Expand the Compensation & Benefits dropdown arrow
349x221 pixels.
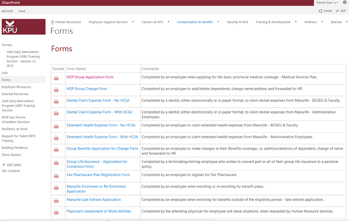[218, 22]
